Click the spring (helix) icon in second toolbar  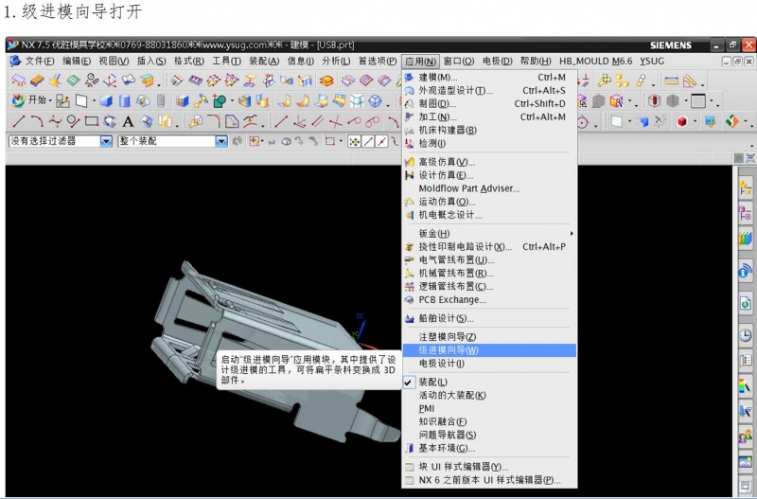point(161,101)
